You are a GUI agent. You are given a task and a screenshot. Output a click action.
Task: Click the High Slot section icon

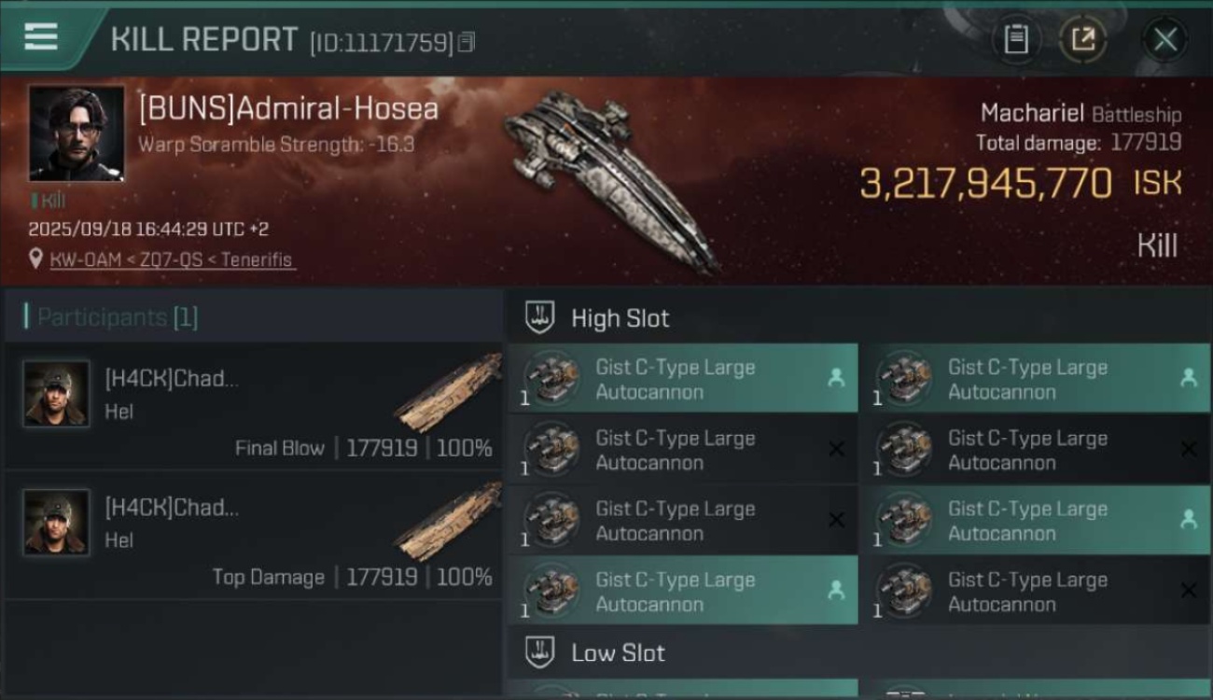[540, 317]
